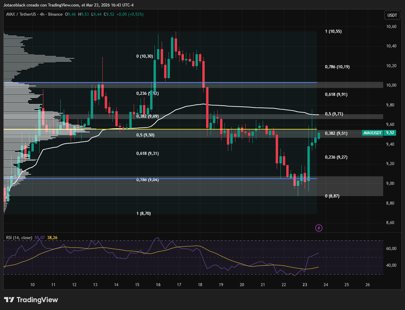
Task: Click the TradingView logo icon
Action: (9, 300)
